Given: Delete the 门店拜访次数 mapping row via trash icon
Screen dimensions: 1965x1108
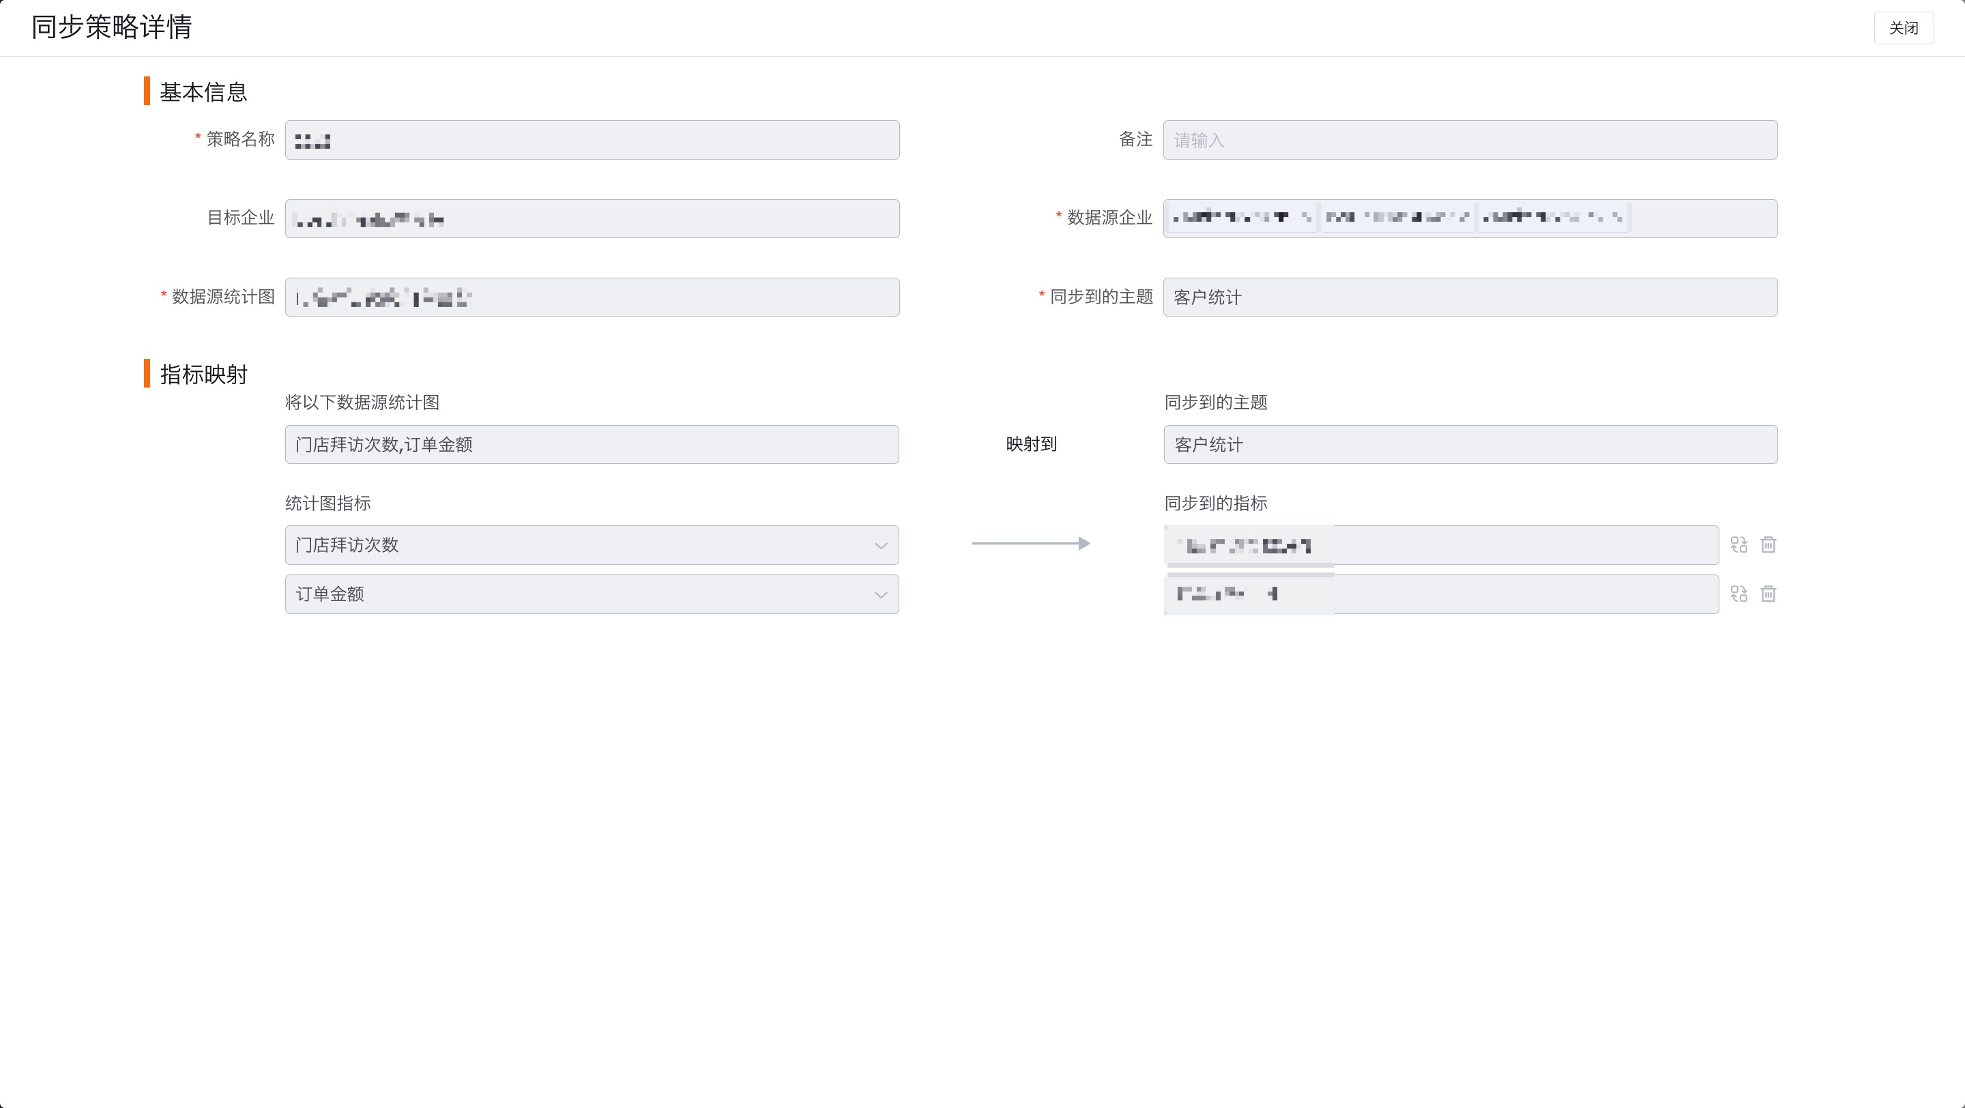Looking at the screenshot, I should click(1768, 544).
